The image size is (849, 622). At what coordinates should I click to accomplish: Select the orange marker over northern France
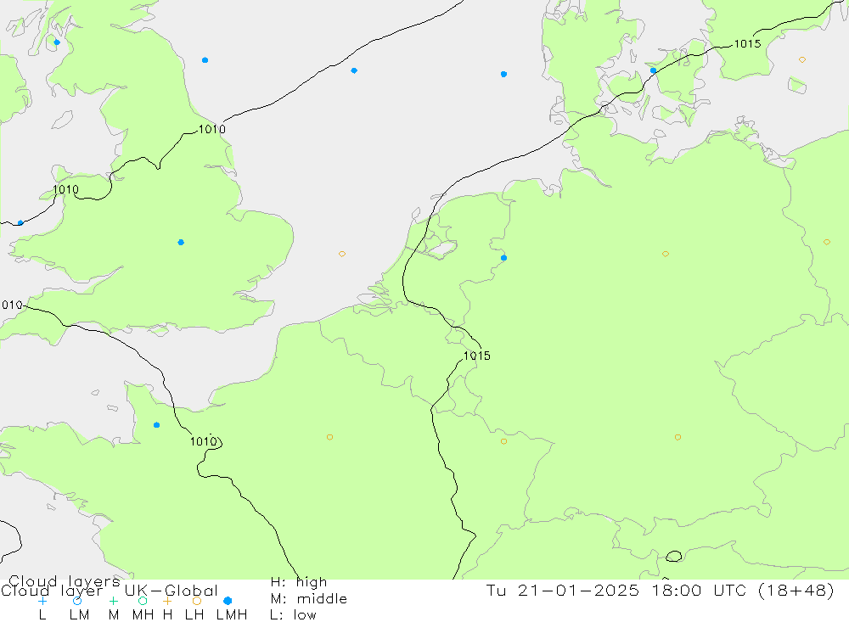pos(329,437)
